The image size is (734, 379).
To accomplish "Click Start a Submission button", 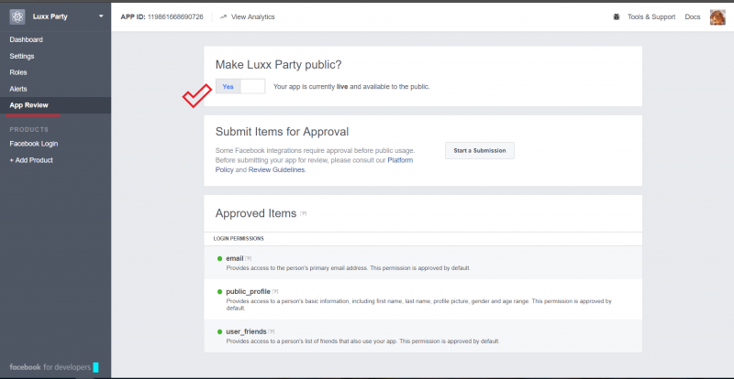I will pos(479,150).
